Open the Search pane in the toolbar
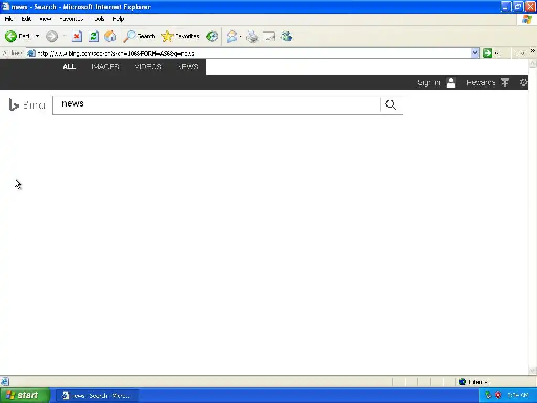This screenshot has width=537, height=403. tap(139, 36)
